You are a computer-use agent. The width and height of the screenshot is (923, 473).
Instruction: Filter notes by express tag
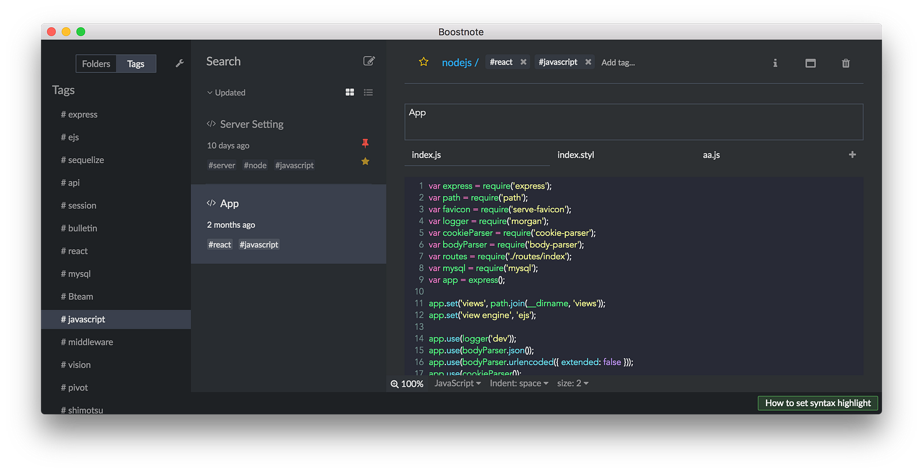[116, 114]
